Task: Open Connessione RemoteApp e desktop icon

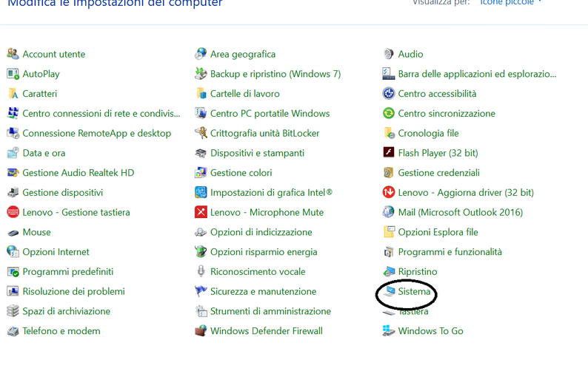Action: (x=13, y=133)
